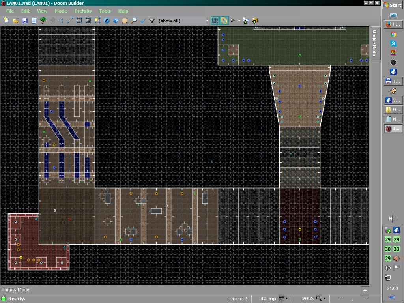Open the Help menu
Screen dimensions: 404x303
[x=123, y=11]
